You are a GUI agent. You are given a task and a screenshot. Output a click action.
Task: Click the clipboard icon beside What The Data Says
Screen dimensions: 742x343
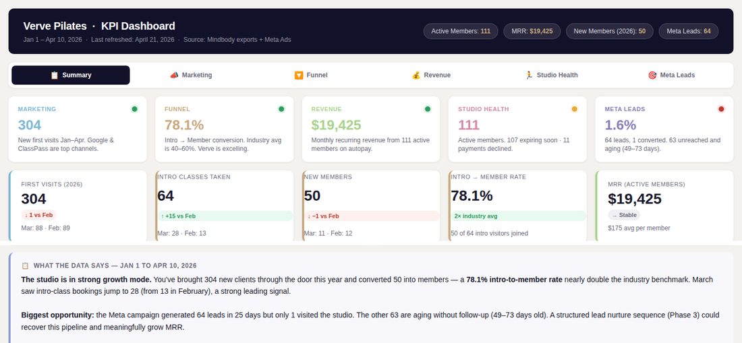point(25,266)
